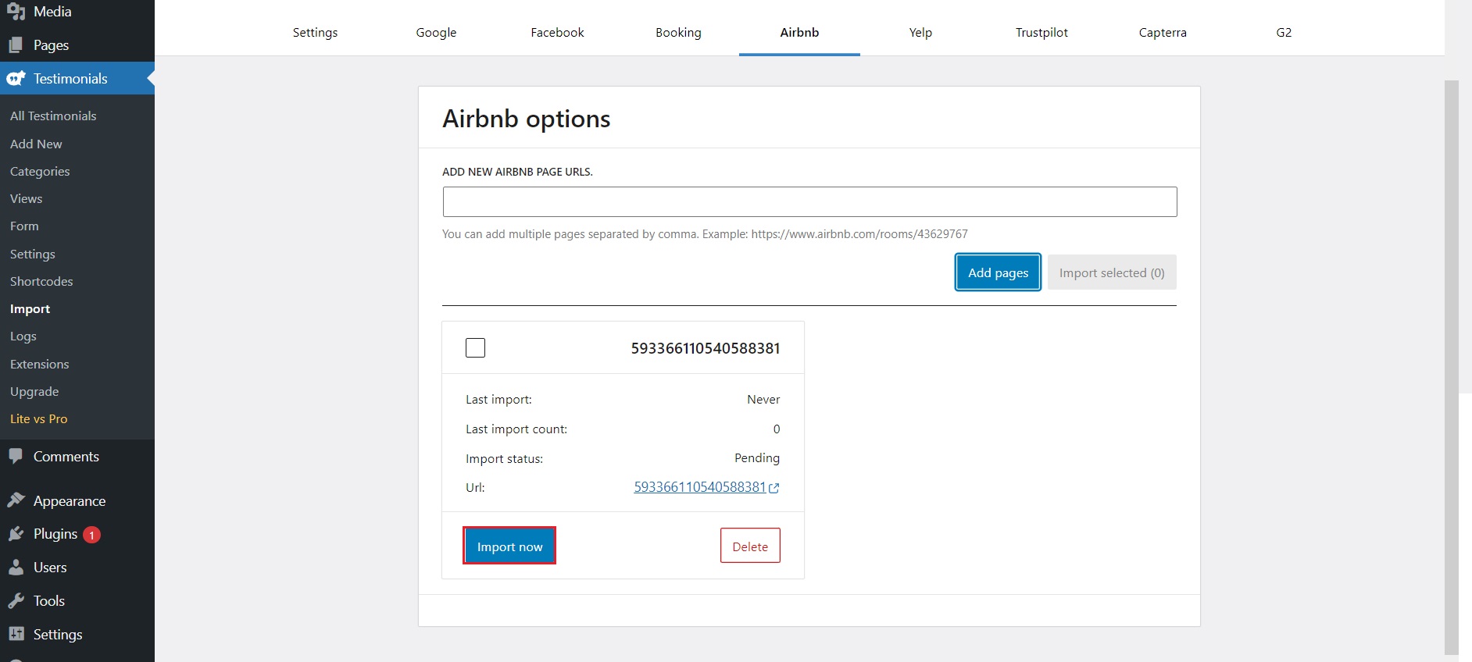Click the Add pages button

click(998, 272)
